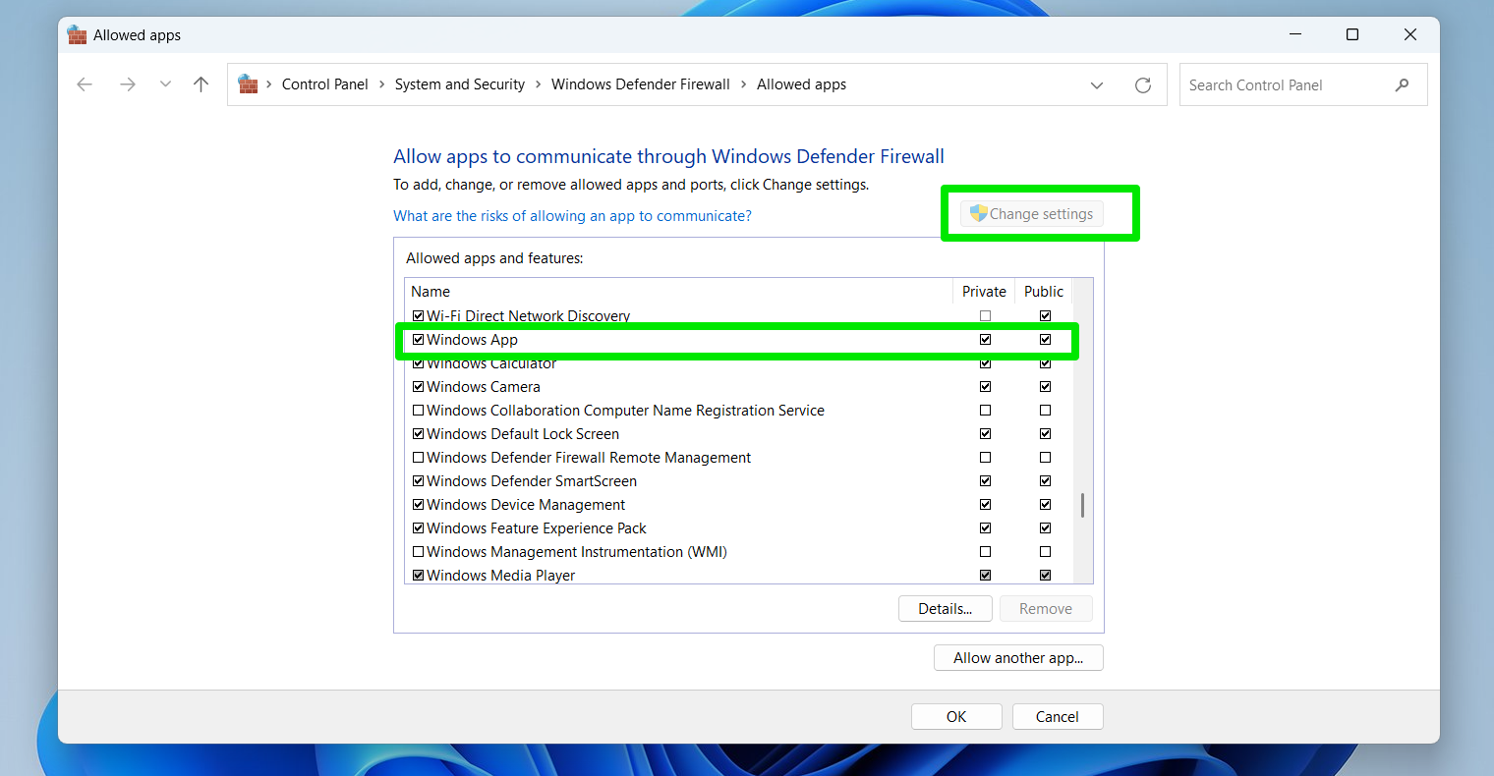
Task: Navigate to Control Panel breadcrumb
Action: pyautogui.click(x=324, y=84)
